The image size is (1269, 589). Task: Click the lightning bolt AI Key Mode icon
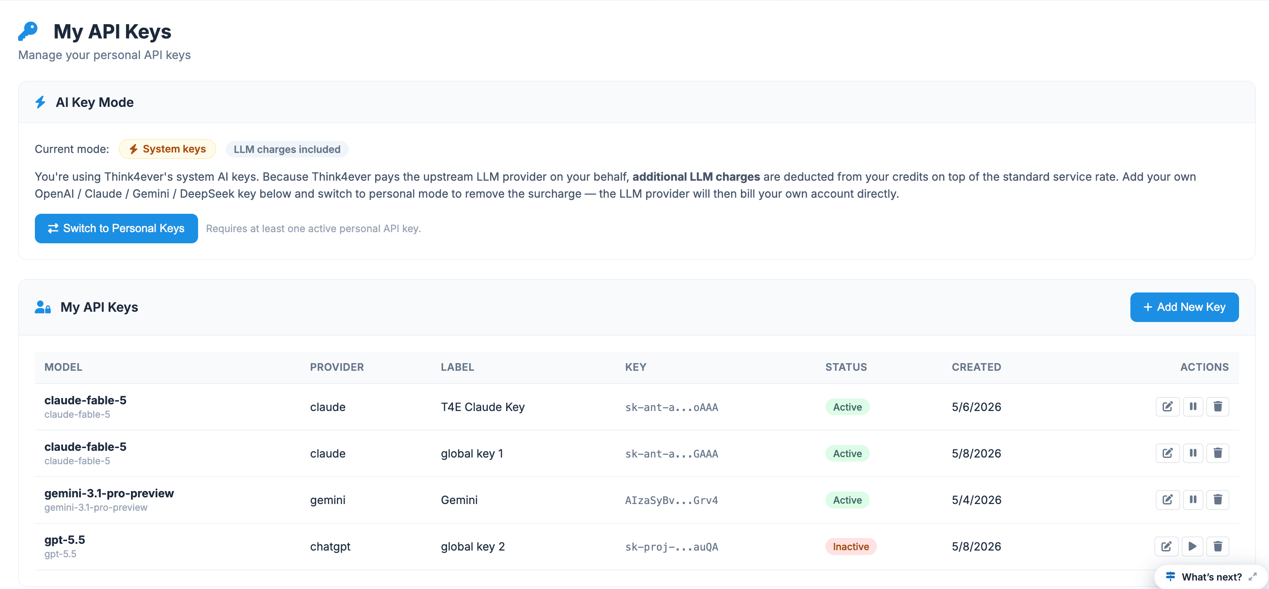coord(40,102)
